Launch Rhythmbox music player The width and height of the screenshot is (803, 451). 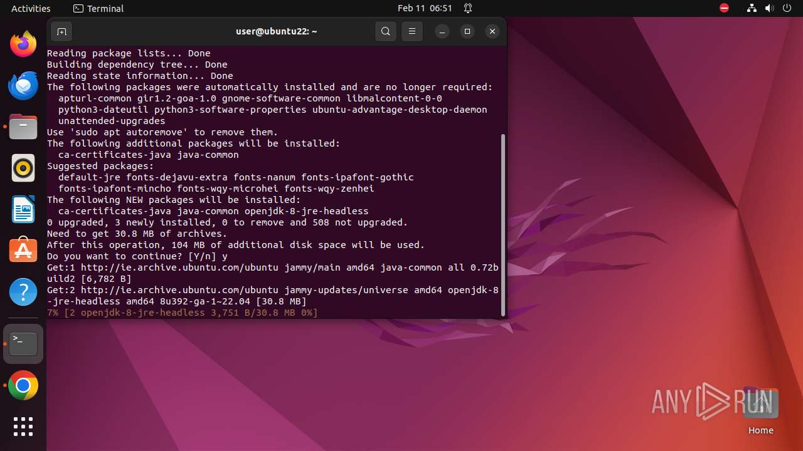click(23, 168)
